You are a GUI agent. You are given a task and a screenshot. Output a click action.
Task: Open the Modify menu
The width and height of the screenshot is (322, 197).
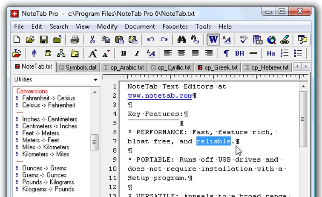pyautogui.click(x=107, y=26)
